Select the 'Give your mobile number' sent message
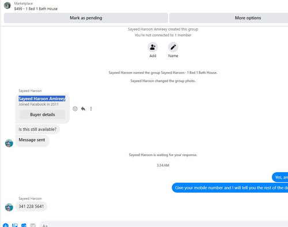 230,188
